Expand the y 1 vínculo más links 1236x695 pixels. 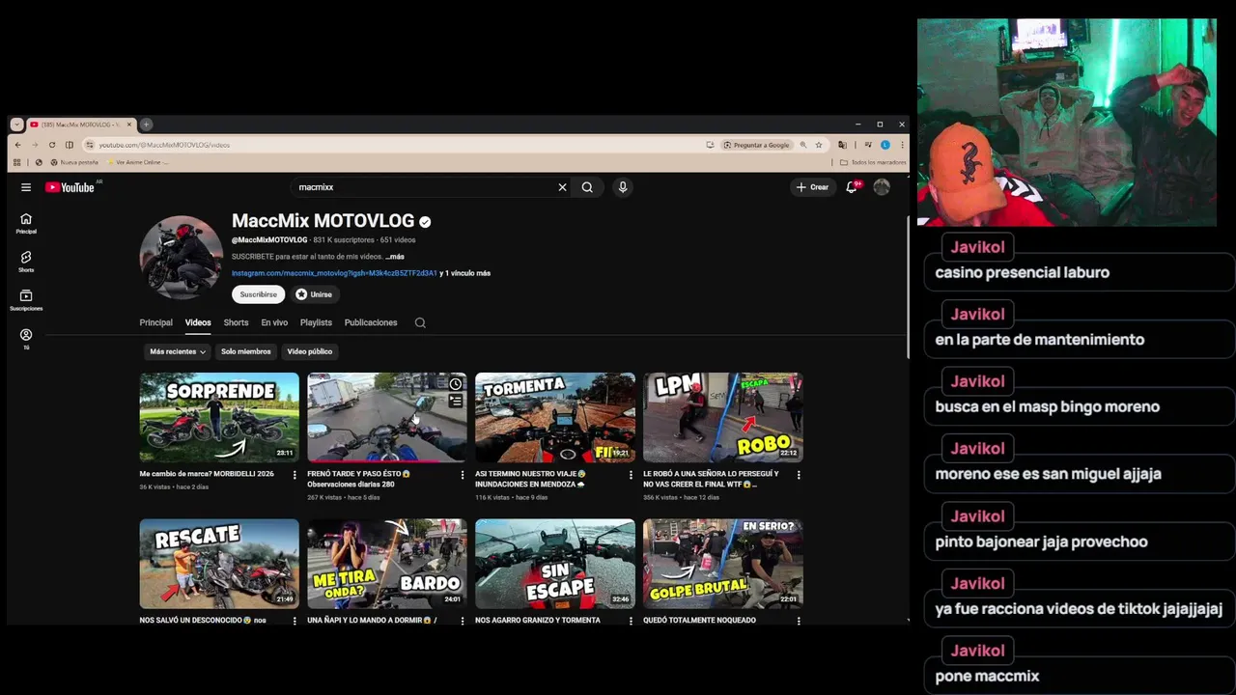click(x=465, y=273)
